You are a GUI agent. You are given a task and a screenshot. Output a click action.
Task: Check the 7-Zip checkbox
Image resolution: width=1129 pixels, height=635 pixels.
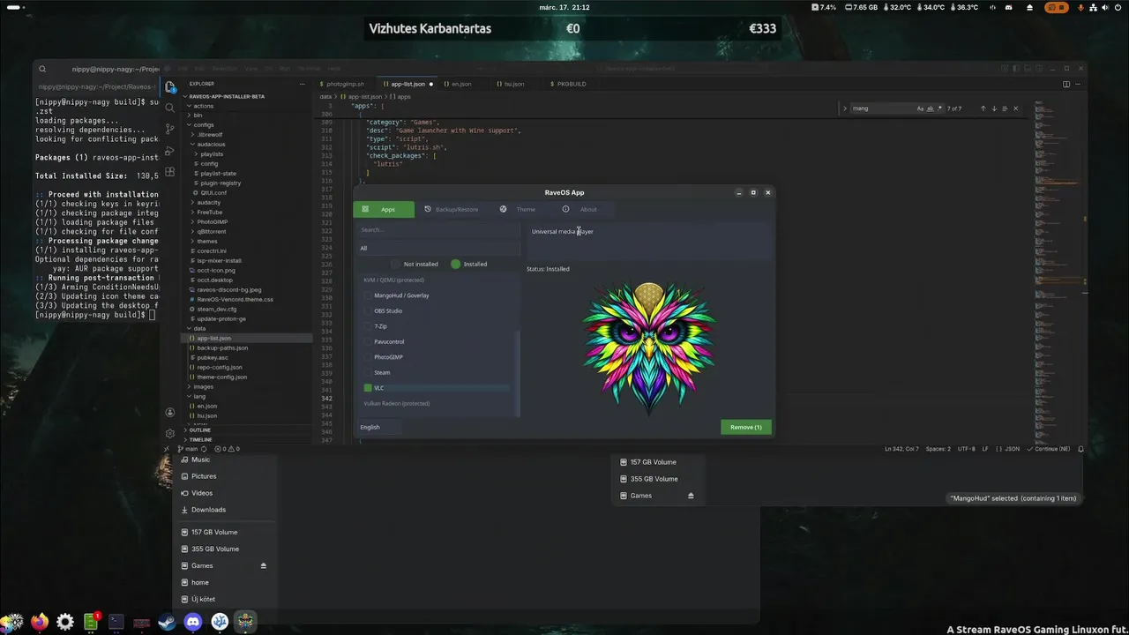pos(368,326)
